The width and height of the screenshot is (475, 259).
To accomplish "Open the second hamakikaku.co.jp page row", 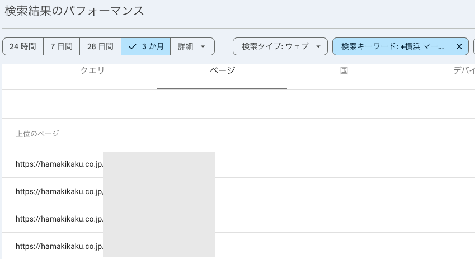I will (59, 191).
